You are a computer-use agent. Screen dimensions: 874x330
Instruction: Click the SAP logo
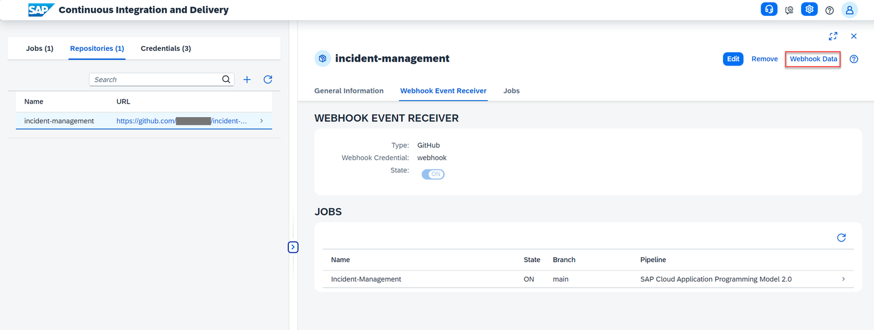[41, 10]
